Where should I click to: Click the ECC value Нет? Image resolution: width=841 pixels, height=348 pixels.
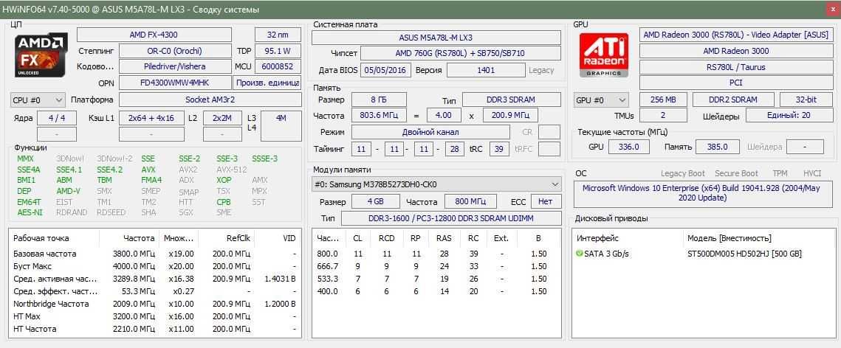[x=546, y=202]
